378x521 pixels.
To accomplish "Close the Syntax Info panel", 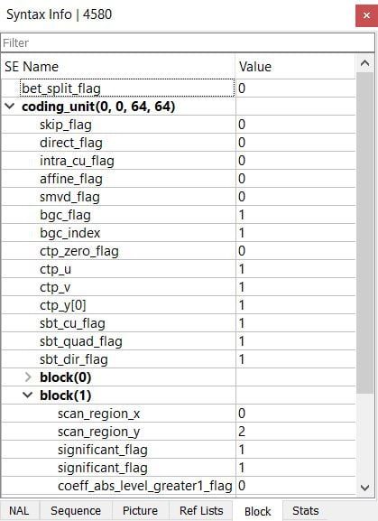I will point(366,15).
